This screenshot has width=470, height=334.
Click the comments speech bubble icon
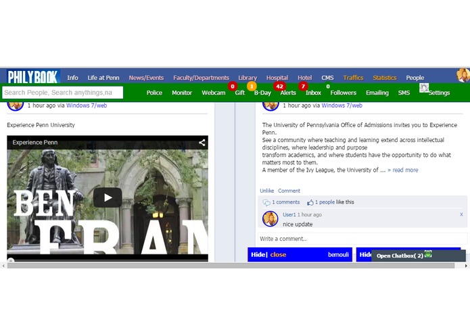click(266, 203)
